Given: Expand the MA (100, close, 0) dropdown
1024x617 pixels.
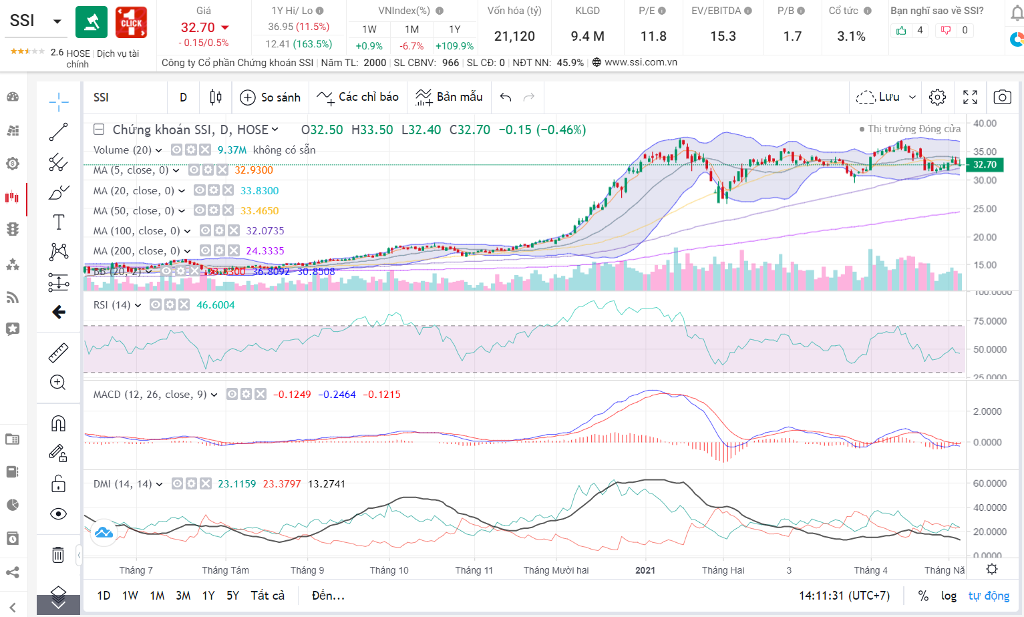Looking at the screenshot, I should (x=188, y=231).
